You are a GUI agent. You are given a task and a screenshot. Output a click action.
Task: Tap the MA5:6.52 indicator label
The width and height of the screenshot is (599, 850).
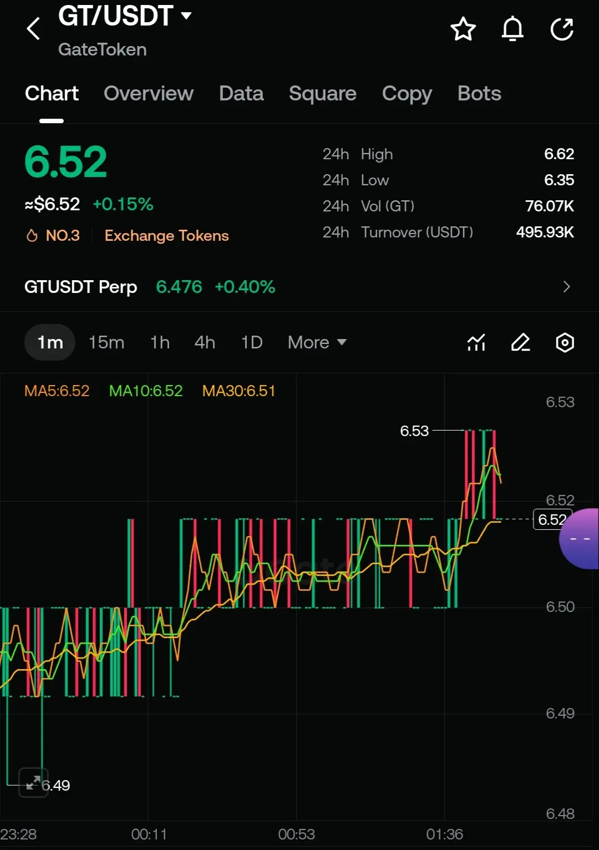[57, 391]
